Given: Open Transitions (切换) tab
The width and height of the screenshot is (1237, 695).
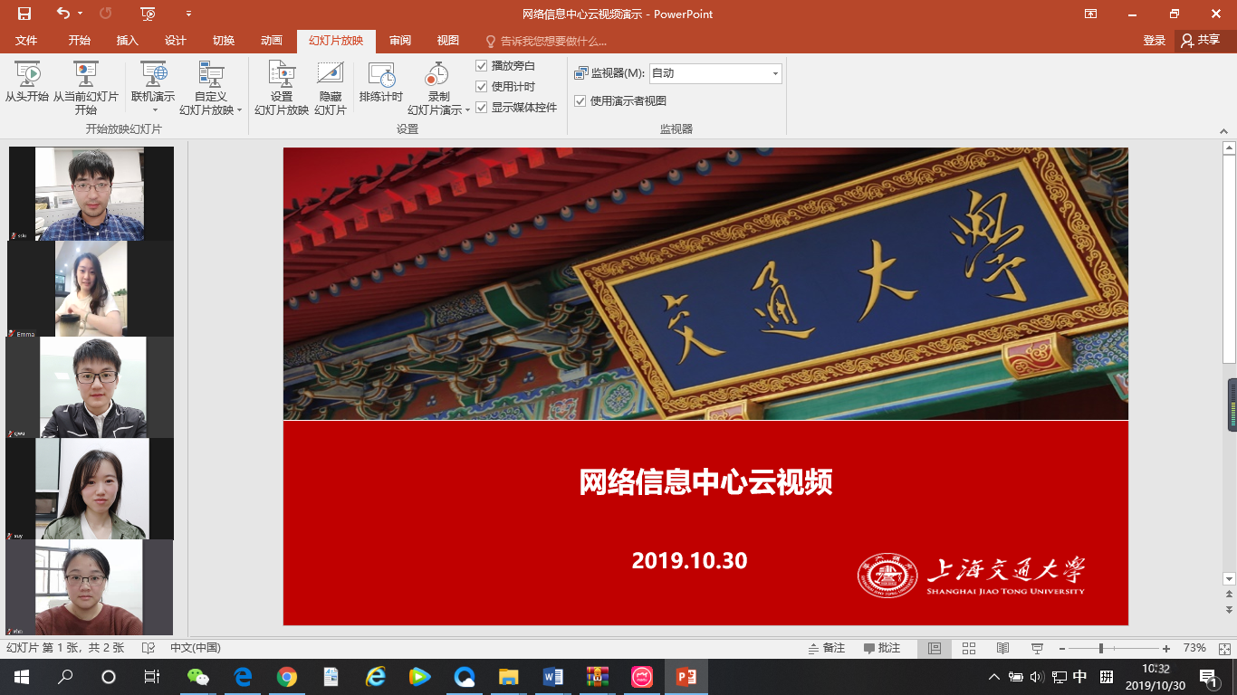Looking at the screenshot, I should (224, 41).
